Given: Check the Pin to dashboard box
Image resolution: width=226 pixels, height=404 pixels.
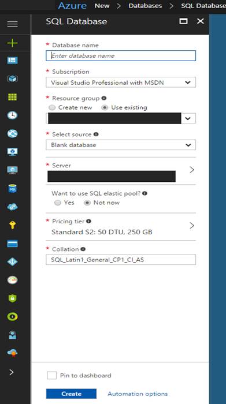Looking at the screenshot, I should pyautogui.click(x=51, y=375).
